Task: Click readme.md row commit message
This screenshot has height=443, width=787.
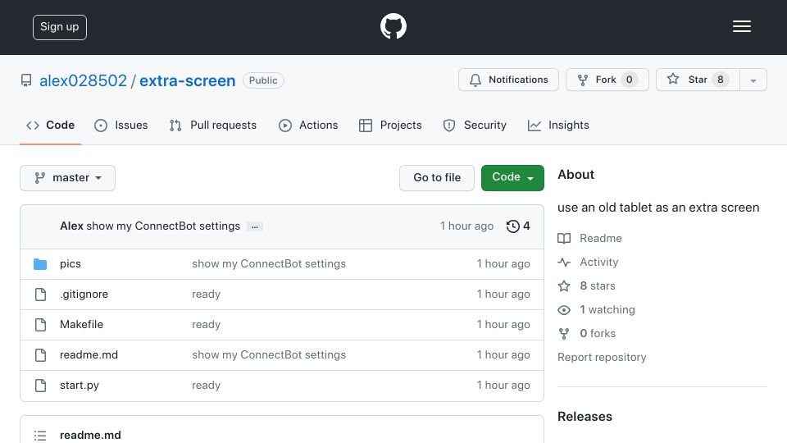Action: click(x=269, y=354)
